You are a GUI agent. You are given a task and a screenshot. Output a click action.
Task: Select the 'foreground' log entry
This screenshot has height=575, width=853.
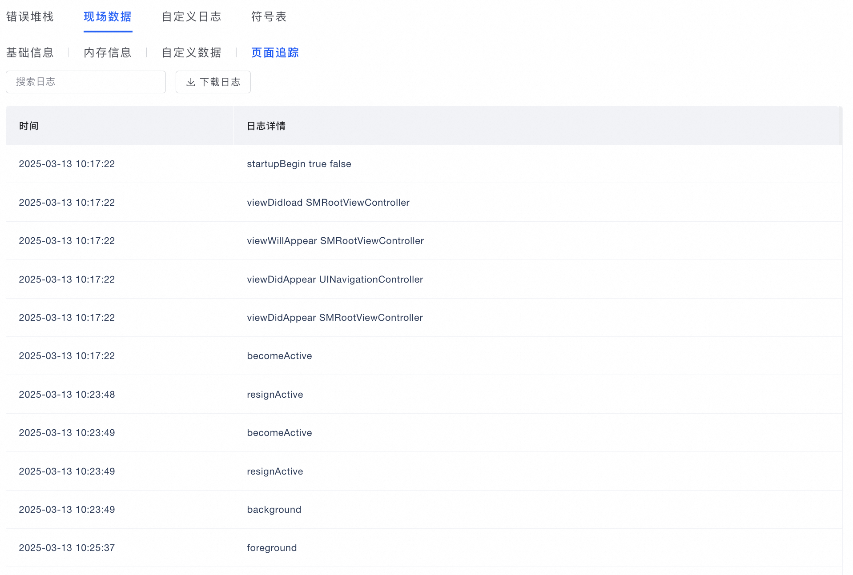pos(272,548)
